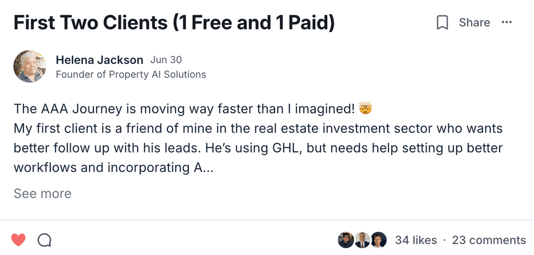Click the truncated line ending incorporating A...
Image resolution: width=534 pixels, height=255 pixels.
coord(113,168)
